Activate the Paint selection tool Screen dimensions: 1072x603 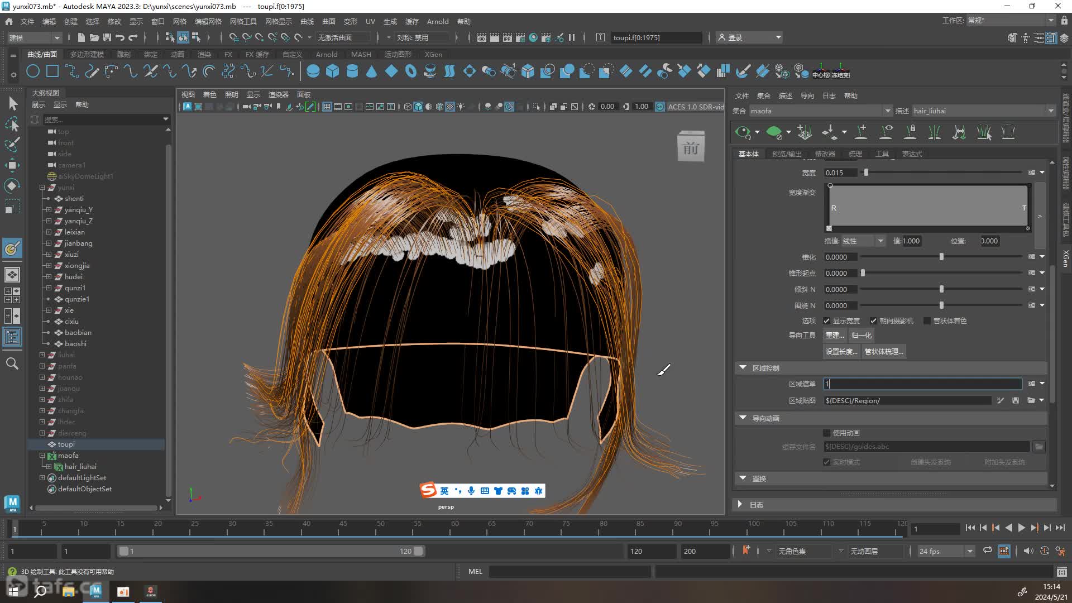point(12,144)
